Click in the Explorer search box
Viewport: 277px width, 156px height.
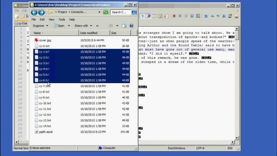[x=121, y=12]
